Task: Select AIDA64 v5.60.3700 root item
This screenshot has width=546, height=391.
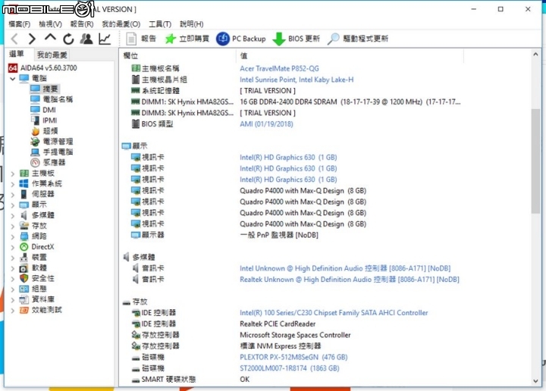Action: [x=42, y=68]
